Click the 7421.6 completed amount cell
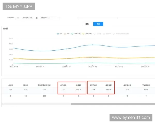Image resolution: width=155 pixels, height=124 pixels. 109,89
